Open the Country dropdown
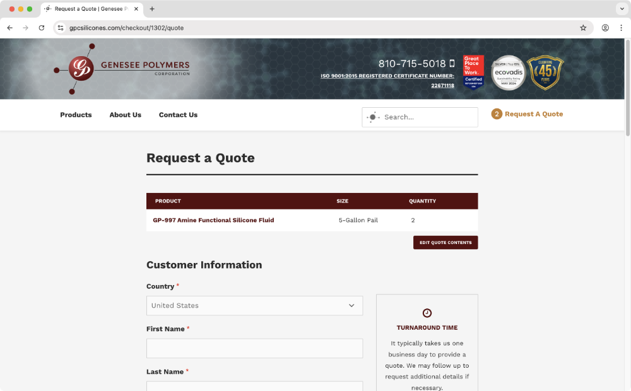Image resolution: width=631 pixels, height=391 pixels. pos(254,306)
